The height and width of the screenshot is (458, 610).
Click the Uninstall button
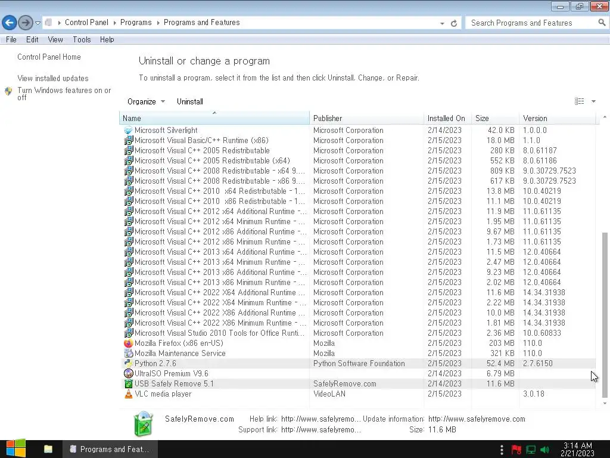(x=190, y=101)
